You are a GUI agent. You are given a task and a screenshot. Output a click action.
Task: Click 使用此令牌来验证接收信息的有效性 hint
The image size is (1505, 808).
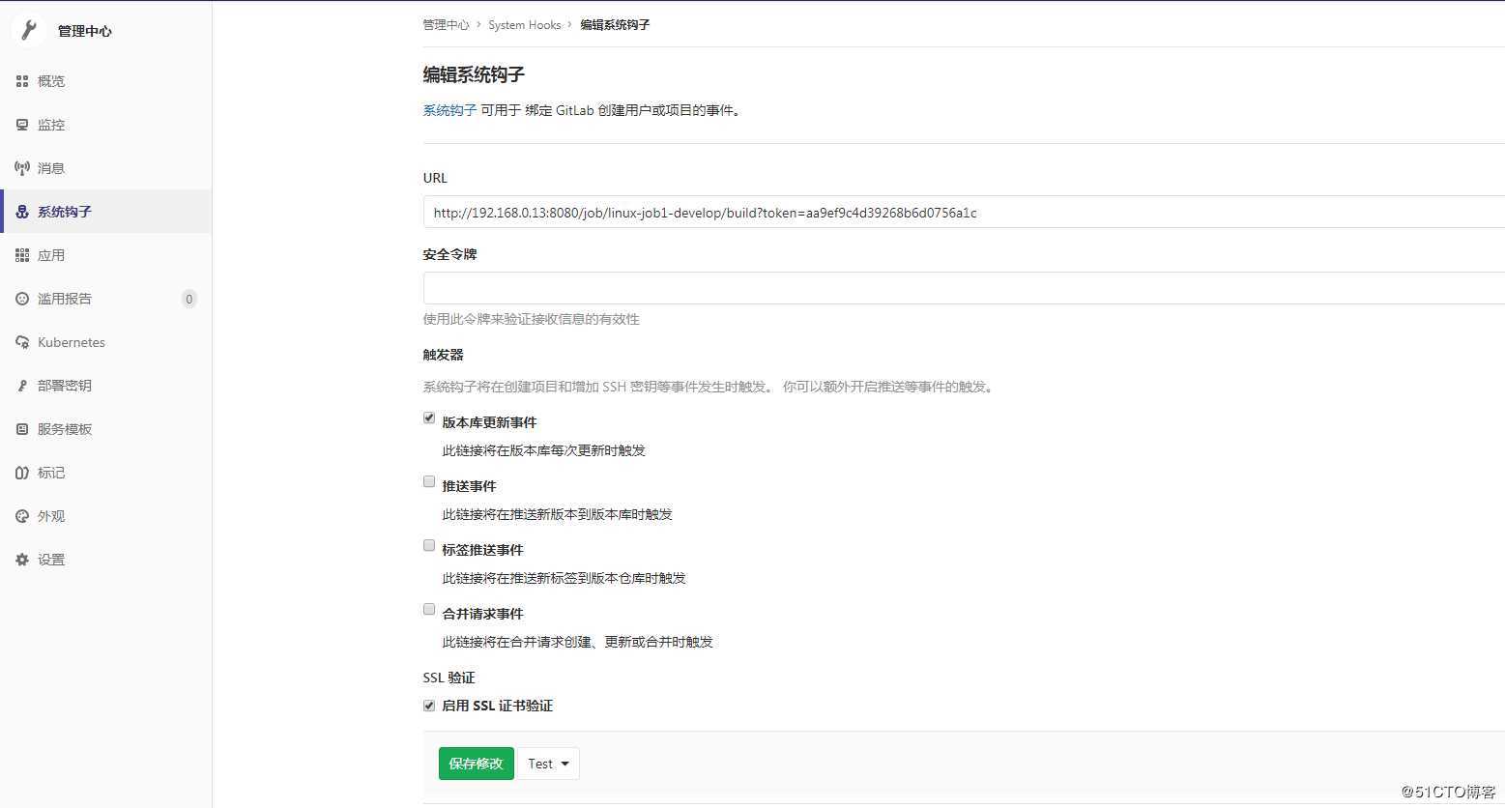[x=531, y=319]
